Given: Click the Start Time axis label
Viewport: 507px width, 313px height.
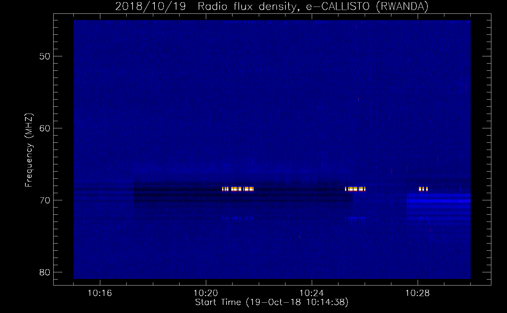Looking at the screenshot, I should pyautogui.click(x=272, y=302).
